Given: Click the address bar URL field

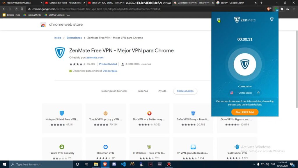Looking at the screenshot, I should (x=146, y=9).
